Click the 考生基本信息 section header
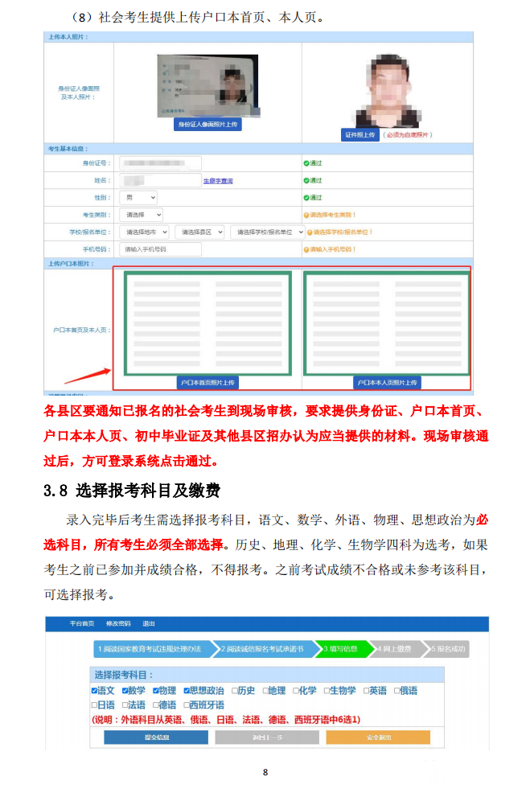The width and height of the screenshot is (530, 793). [x=258, y=149]
